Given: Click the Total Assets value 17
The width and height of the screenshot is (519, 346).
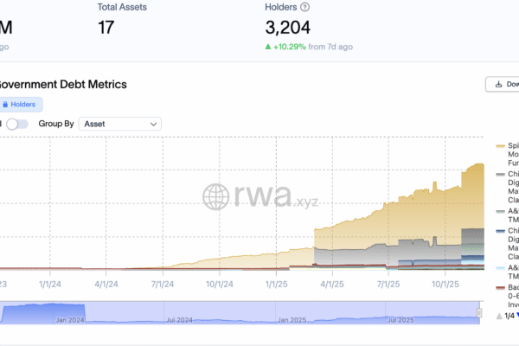Looking at the screenshot, I should pyautogui.click(x=106, y=26).
